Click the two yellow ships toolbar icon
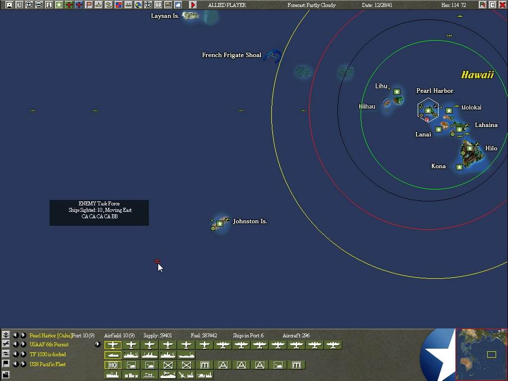Image resolution: width=508 pixels, height=381 pixels. 109,5
